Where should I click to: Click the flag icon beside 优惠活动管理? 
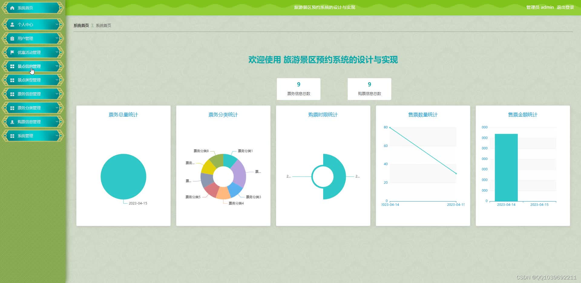coord(12,52)
